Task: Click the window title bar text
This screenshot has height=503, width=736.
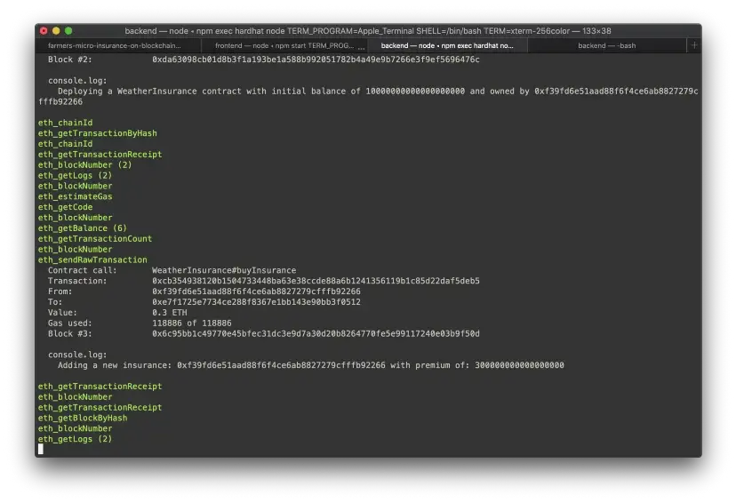Action: coord(367,30)
